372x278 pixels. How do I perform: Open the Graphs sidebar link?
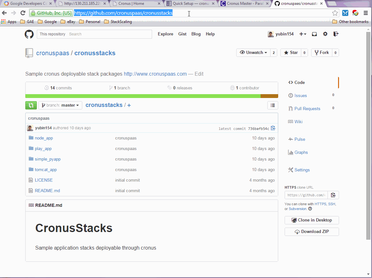[x=301, y=152]
